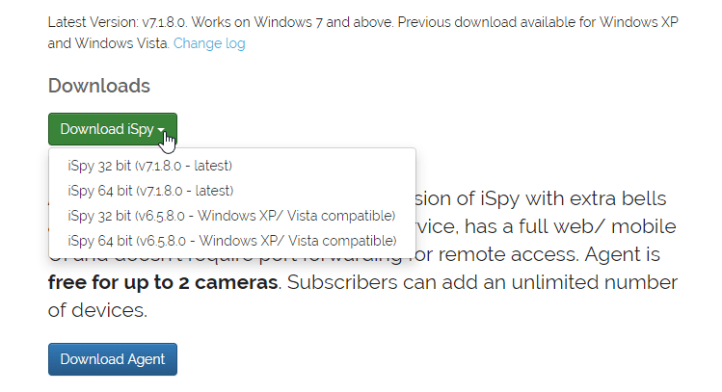
Task: Click 'Works on Windows 7 and above' text
Action: tap(292, 22)
